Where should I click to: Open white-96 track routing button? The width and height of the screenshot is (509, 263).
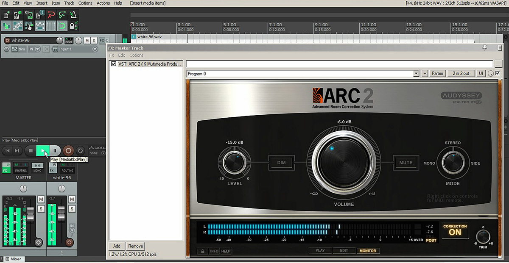coord(69,40)
